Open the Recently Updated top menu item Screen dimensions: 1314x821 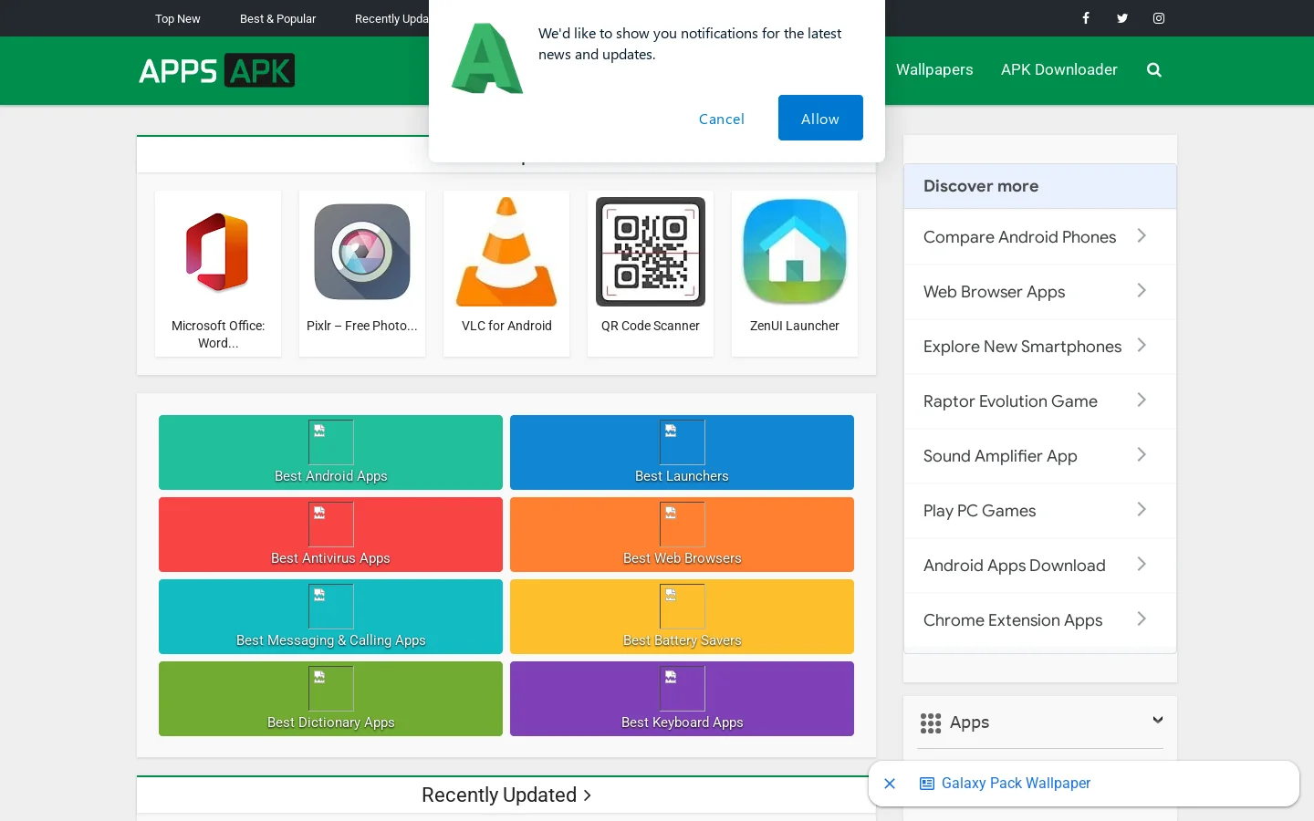point(391,18)
